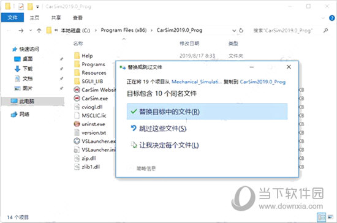Select the Programs folder icon
The width and height of the screenshot is (337, 223).
(77, 64)
